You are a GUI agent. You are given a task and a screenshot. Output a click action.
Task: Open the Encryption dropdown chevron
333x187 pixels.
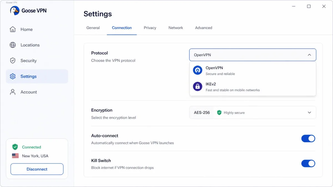[x=309, y=113]
